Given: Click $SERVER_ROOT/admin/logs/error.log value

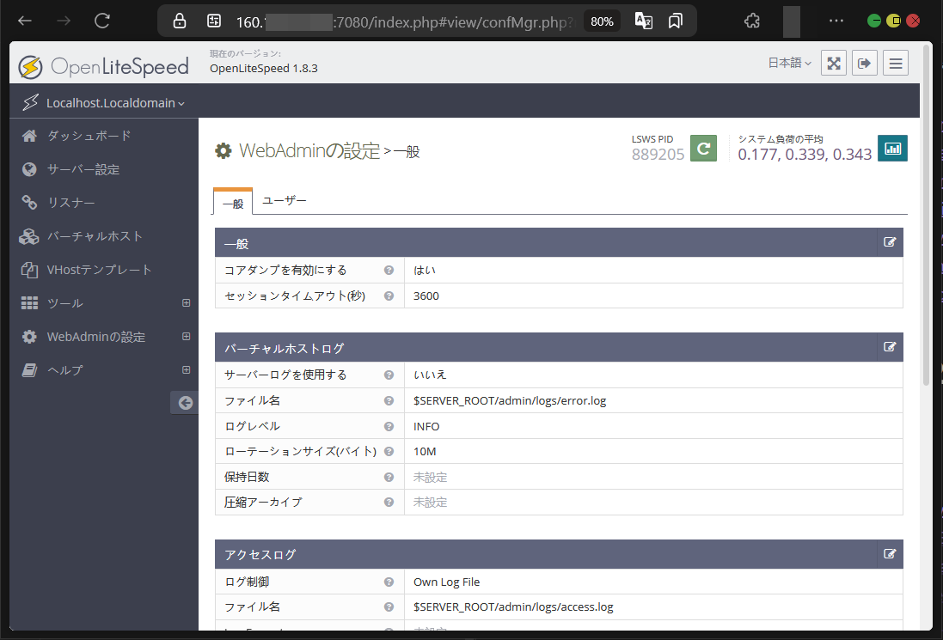Looking at the screenshot, I should tap(510, 401).
